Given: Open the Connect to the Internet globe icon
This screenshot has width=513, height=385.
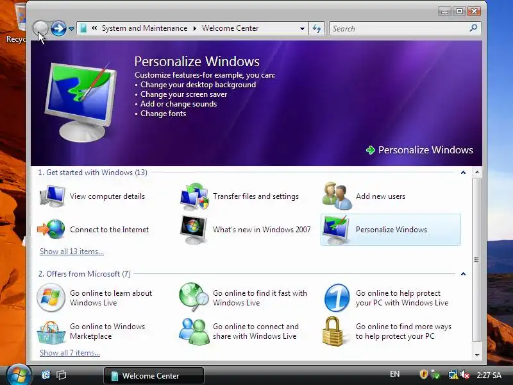Looking at the screenshot, I should coord(51,229).
